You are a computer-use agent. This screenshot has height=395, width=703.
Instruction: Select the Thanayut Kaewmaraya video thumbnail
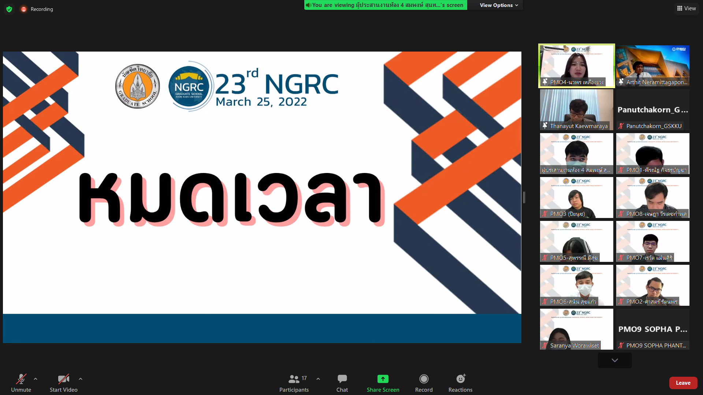(576, 110)
